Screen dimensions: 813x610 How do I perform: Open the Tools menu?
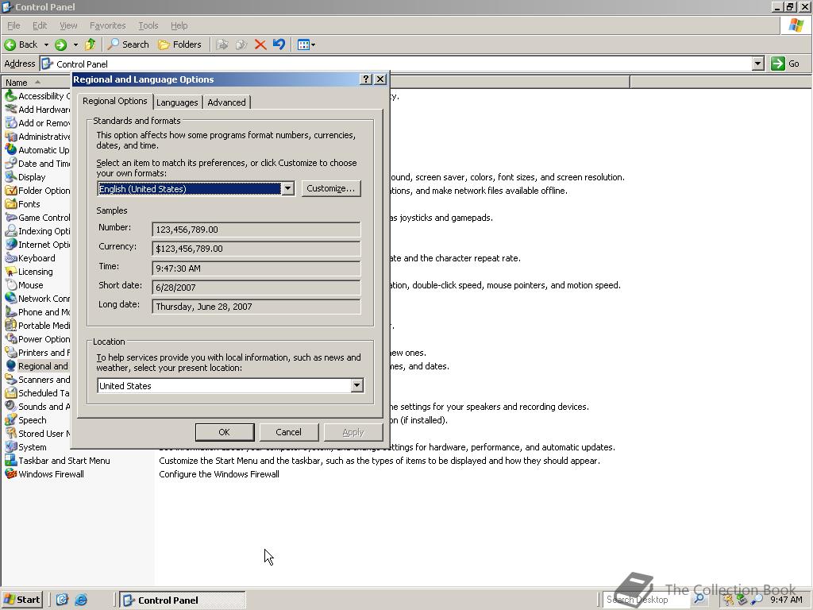[x=148, y=25]
